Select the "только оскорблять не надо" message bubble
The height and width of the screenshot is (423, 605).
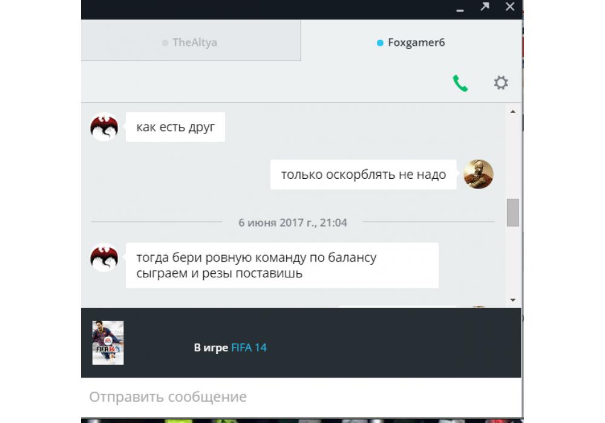[363, 175]
